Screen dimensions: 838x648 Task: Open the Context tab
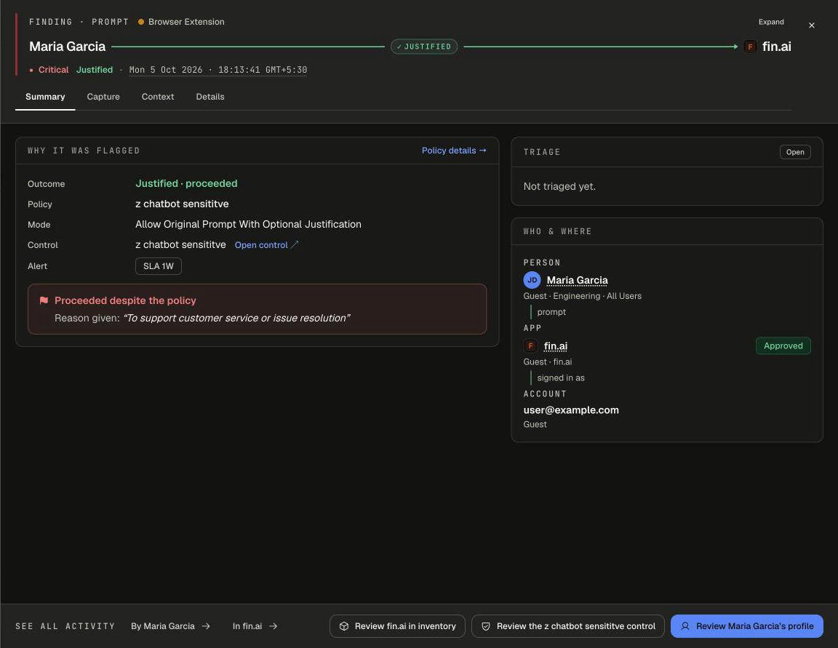[x=158, y=97]
